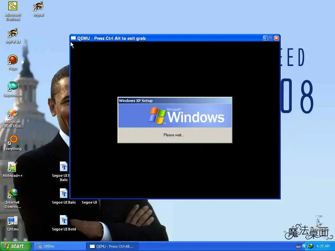This screenshot has height=251, width=335.
Task: Click the QEMU window title bar
Action: (175, 38)
